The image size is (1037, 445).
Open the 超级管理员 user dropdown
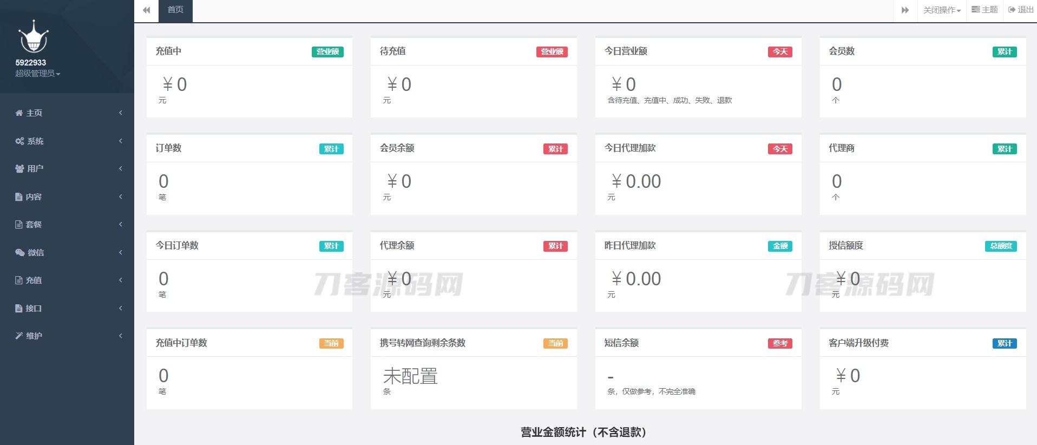pos(37,74)
